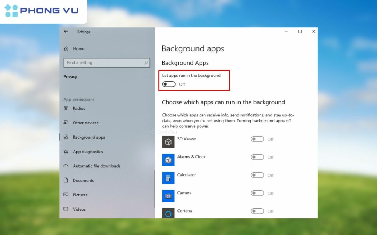The image size is (377, 235).
Task: Open Radios privacy settings
Action: click(x=79, y=109)
